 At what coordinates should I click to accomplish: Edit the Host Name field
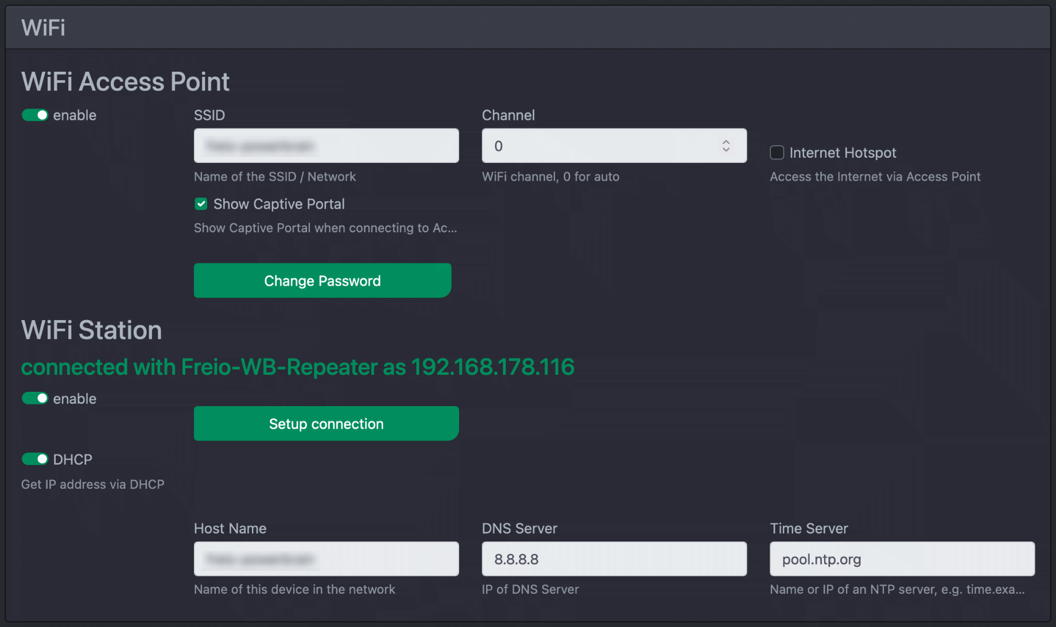(326, 559)
